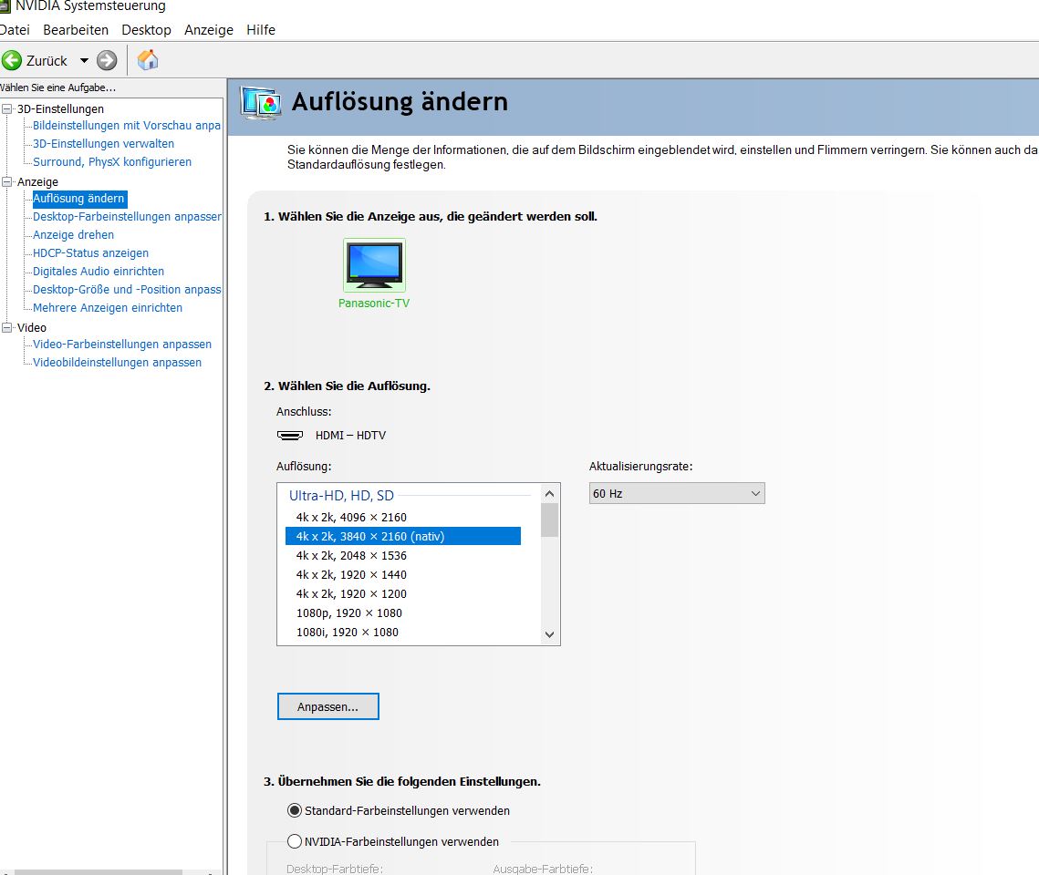This screenshot has height=875, width=1039.
Task: Click the HDMI connector icon
Action: tap(289, 435)
